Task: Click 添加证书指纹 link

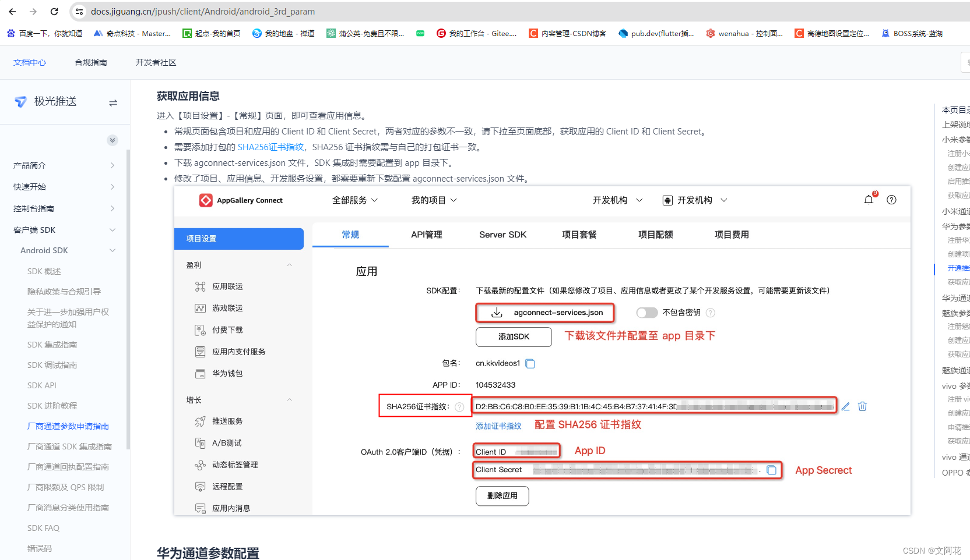Action: coord(498,426)
